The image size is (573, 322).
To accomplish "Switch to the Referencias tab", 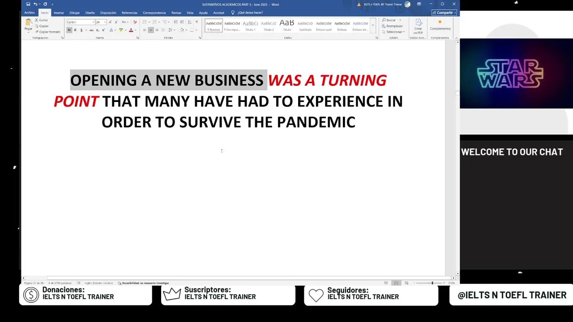I will tap(129, 13).
